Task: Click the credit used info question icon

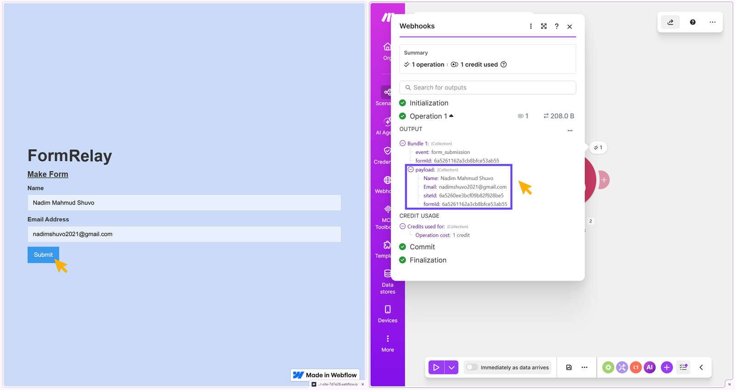Action: [x=503, y=64]
